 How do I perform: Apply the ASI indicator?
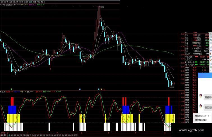point(38,135)
